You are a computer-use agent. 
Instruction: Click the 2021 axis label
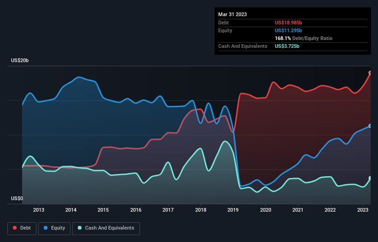(298, 210)
